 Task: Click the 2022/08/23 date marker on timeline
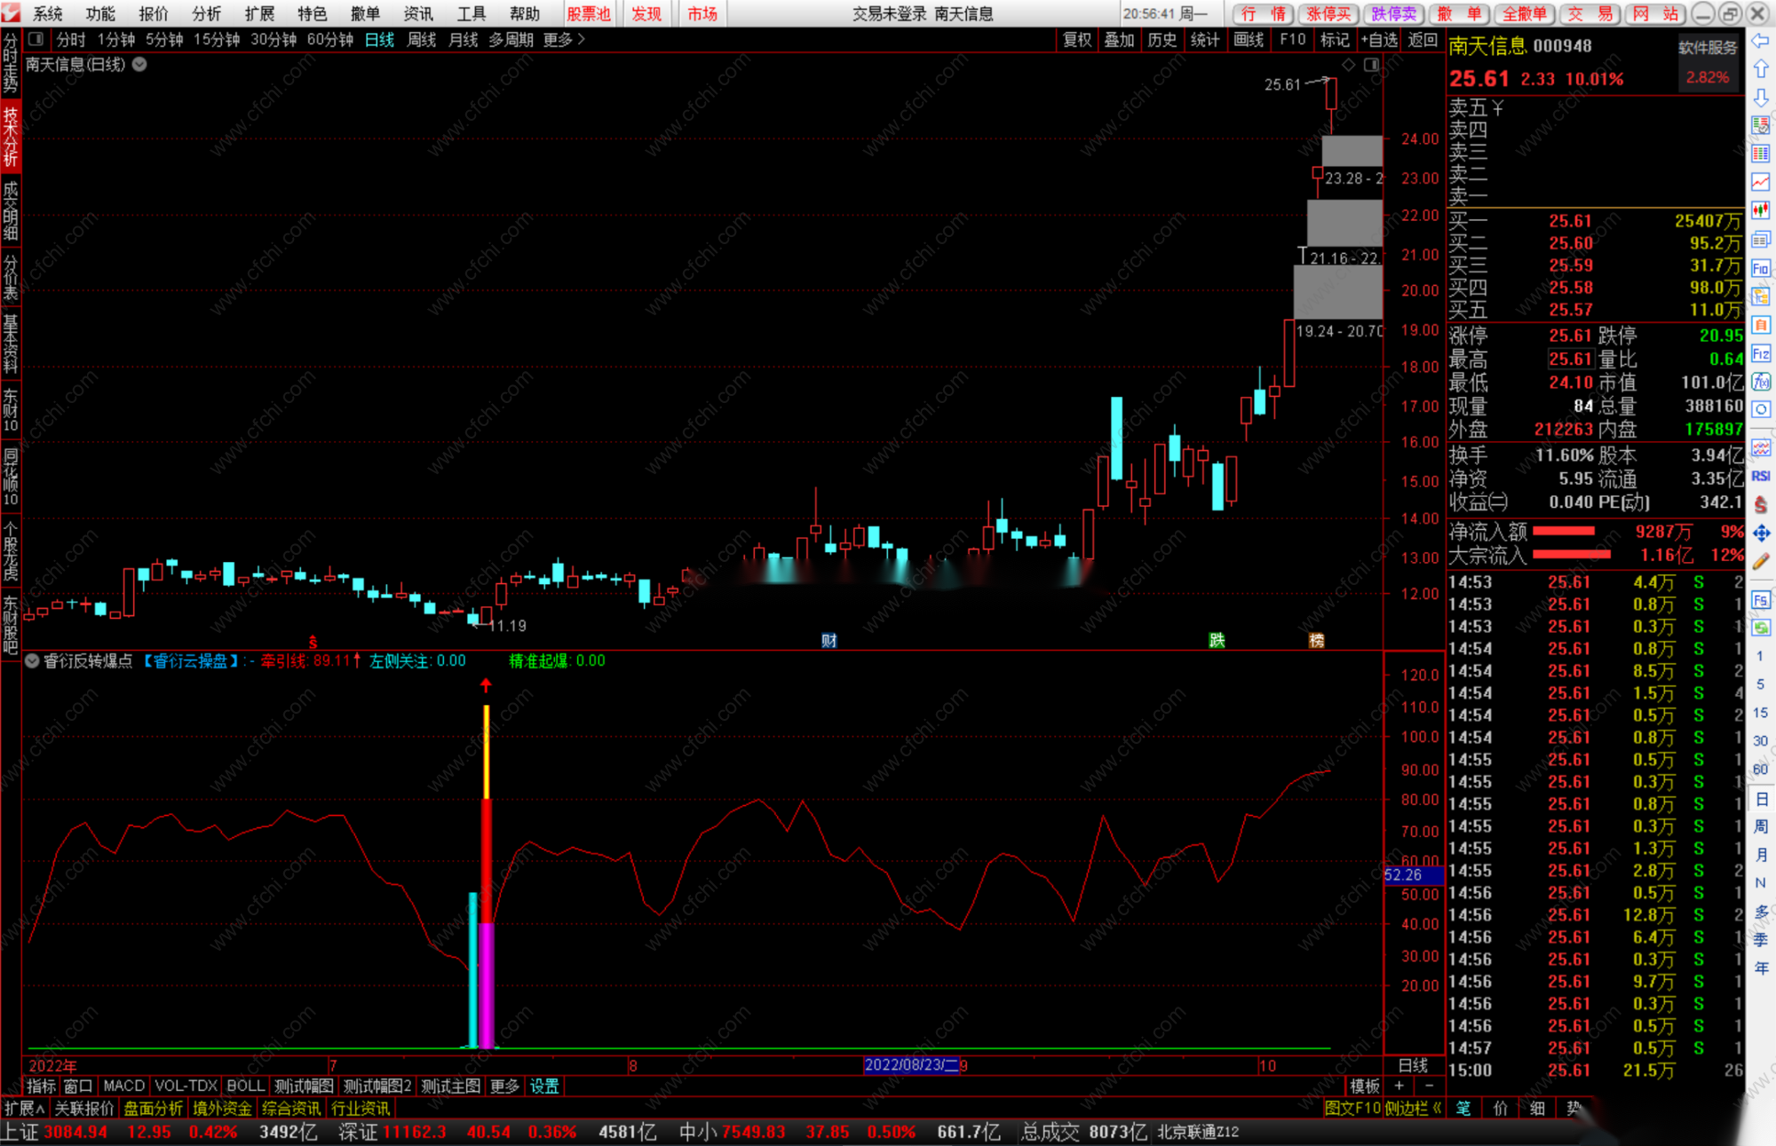pos(911,1065)
